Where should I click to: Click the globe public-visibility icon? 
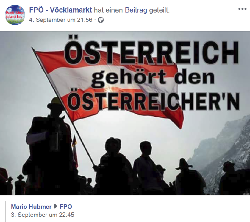[101, 20]
